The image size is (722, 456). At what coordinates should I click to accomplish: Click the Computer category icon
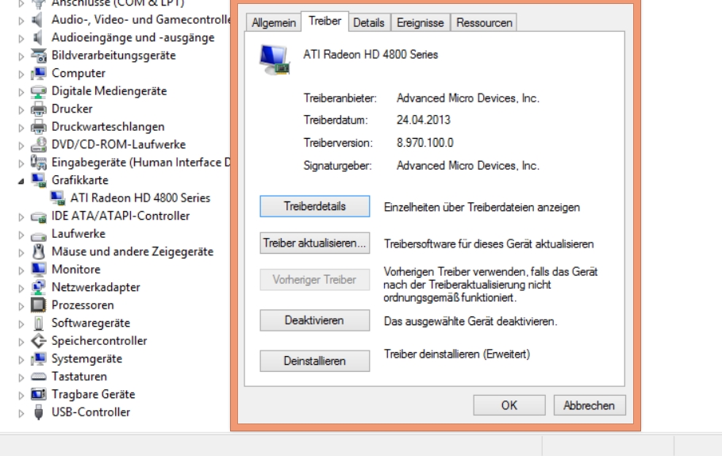click(38, 74)
